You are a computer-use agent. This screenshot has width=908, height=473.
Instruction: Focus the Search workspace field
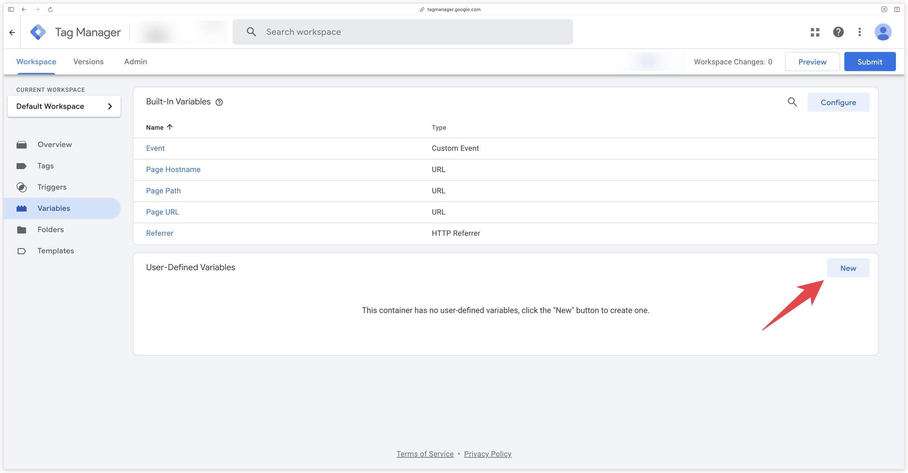pyautogui.click(x=403, y=32)
